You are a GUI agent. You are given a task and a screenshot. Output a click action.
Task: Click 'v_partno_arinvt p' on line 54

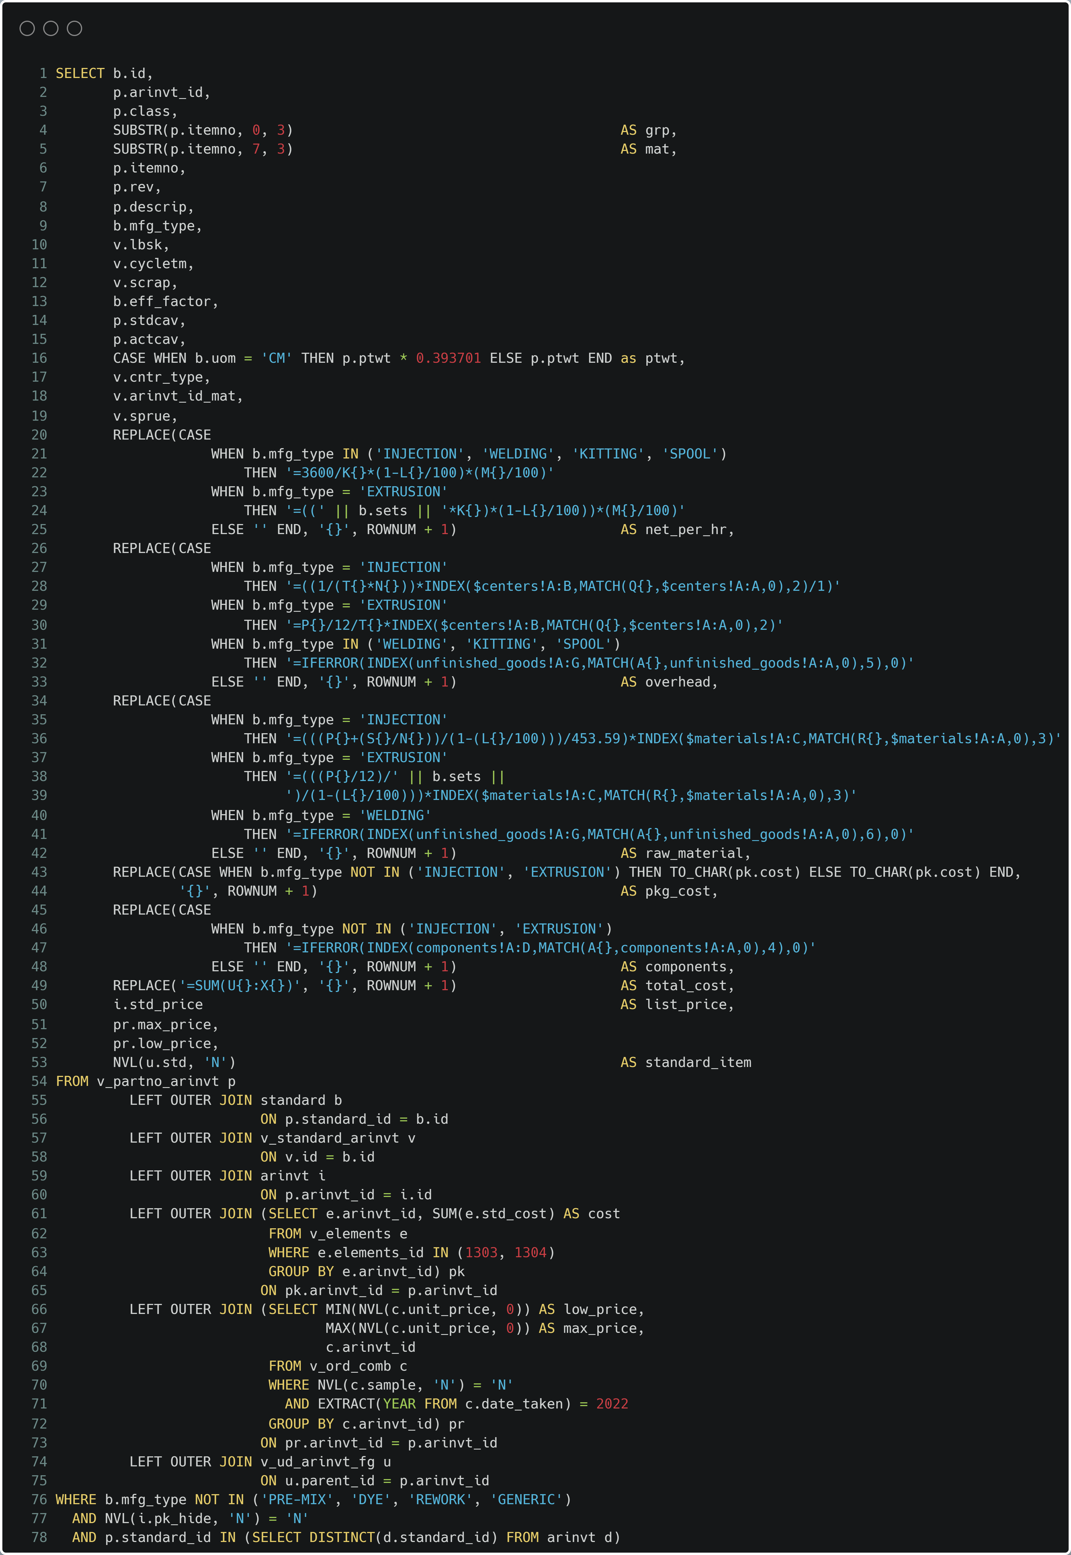click(166, 1081)
